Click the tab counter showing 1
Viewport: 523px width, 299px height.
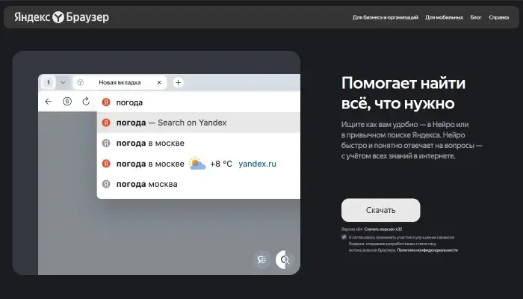pos(49,82)
